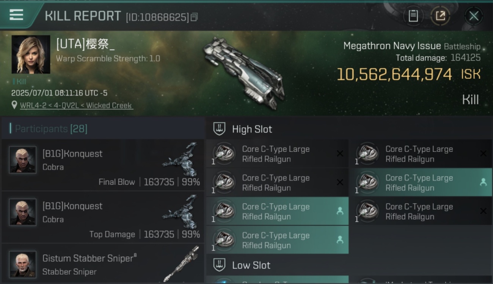Select first destroyed Core C-Type Railgun
Viewport: 493px width, 284px height.
pyautogui.click(x=277, y=154)
